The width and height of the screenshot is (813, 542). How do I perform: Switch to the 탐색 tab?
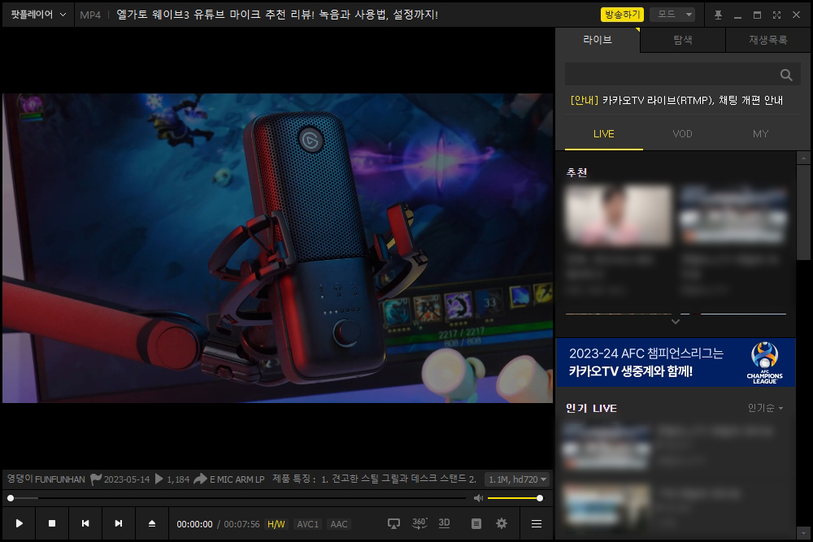coord(683,40)
